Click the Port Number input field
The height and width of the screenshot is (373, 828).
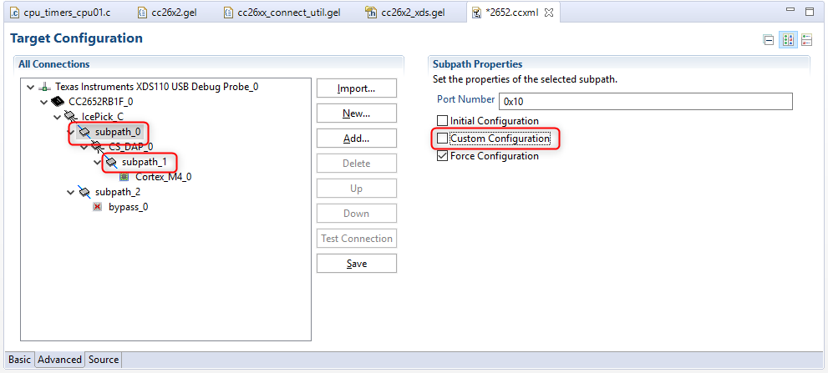coord(646,101)
